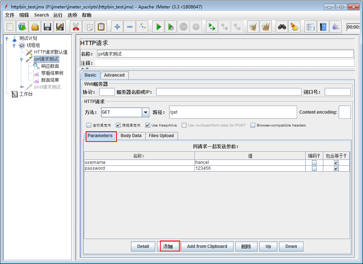Screen dimensions: 363x264
Task: Select HTTP请求默认值 node in the tree
Action: point(51,52)
